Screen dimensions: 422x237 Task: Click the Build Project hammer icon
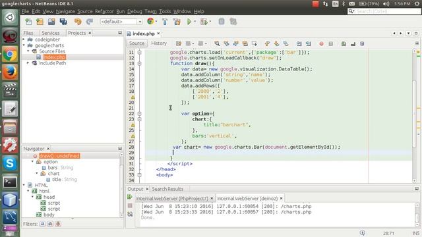[165, 22]
